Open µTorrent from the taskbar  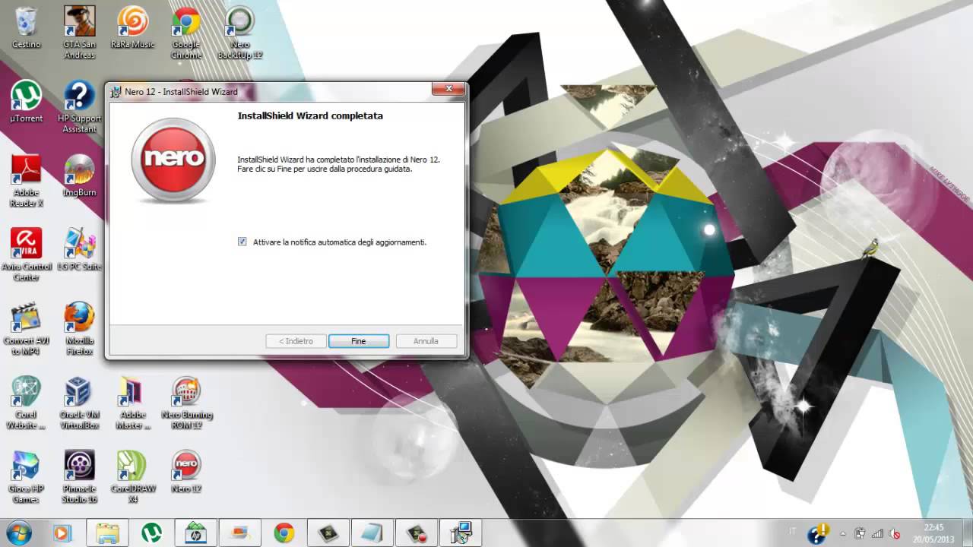(x=151, y=533)
